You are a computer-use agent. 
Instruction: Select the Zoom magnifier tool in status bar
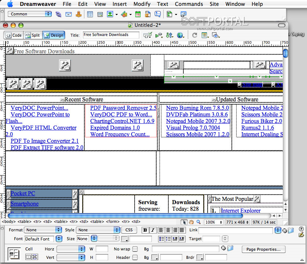(198, 222)
